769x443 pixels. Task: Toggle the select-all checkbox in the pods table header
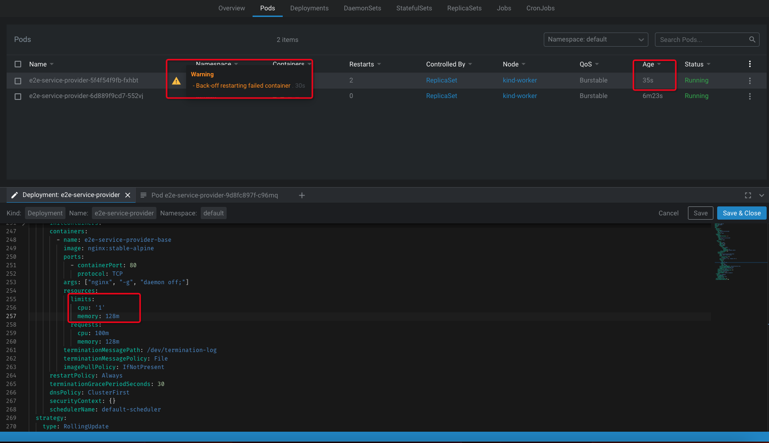[18, 64]
